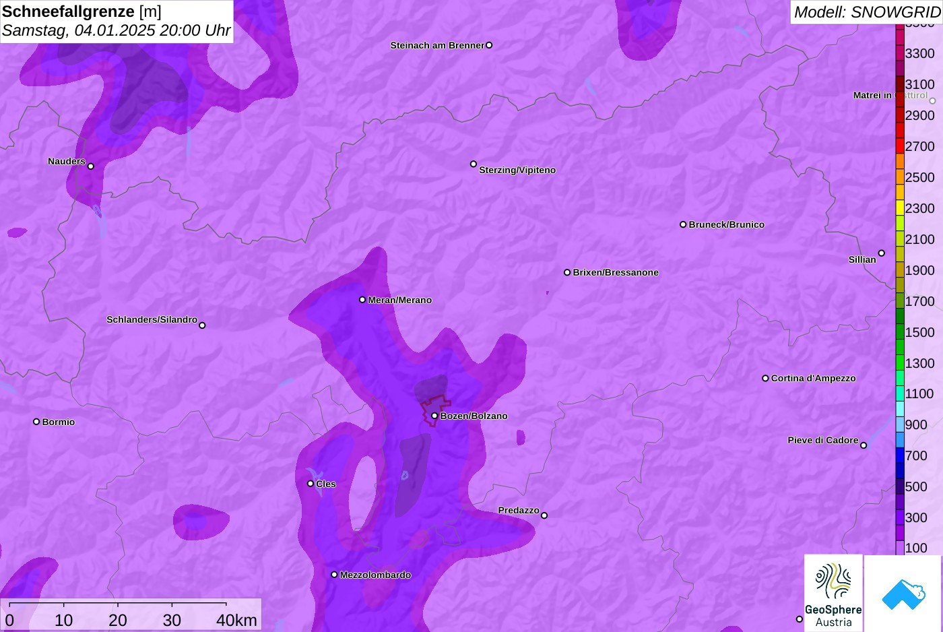Select the Cles map marker
The width and height of the screenshot is (943, 632).
pyautogui.click(x=311, y=484)
